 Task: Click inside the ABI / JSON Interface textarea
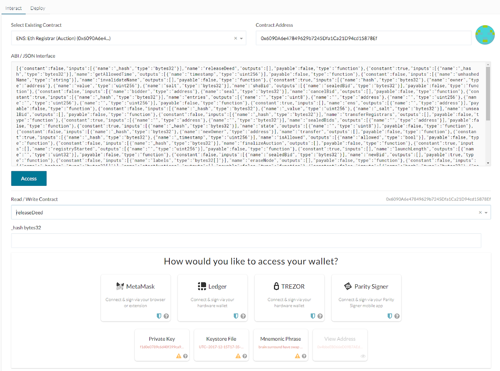click(x=248, y=114)
